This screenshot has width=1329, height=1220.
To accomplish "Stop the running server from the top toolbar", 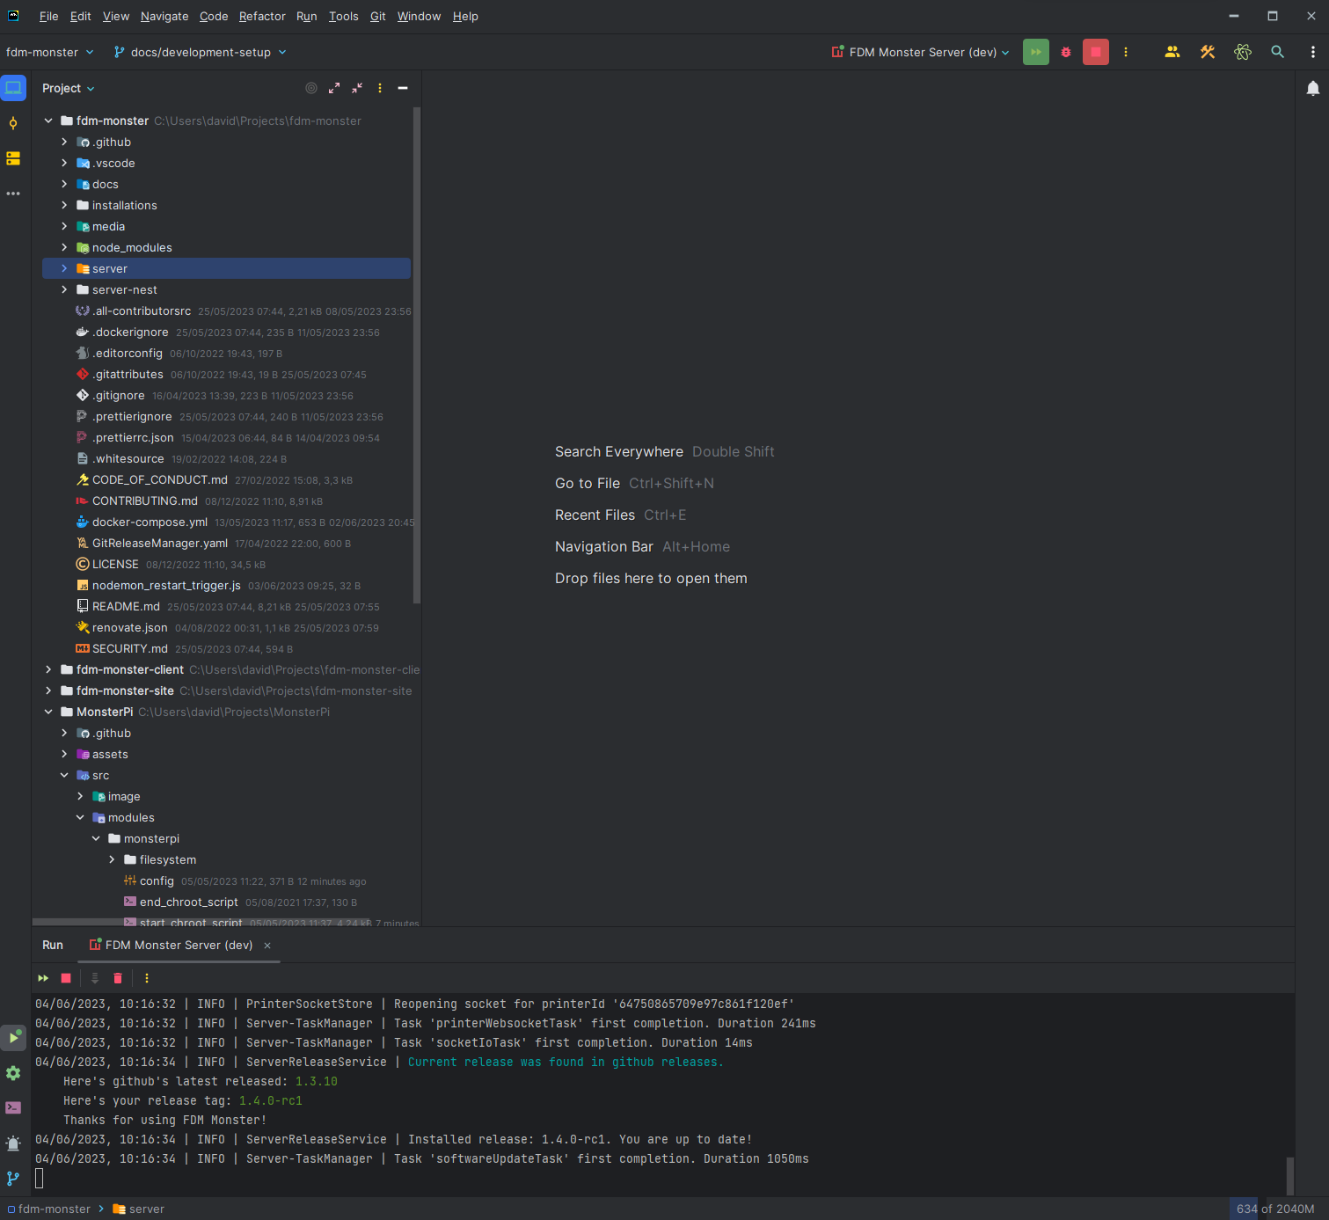I will tap(1095, 52).
